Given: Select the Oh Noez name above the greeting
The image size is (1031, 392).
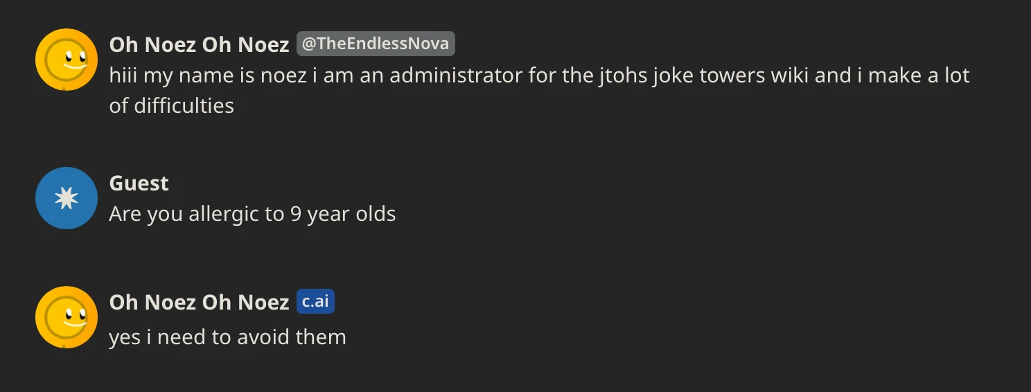Looking at the screenshot, I should (x=199, y=44).
